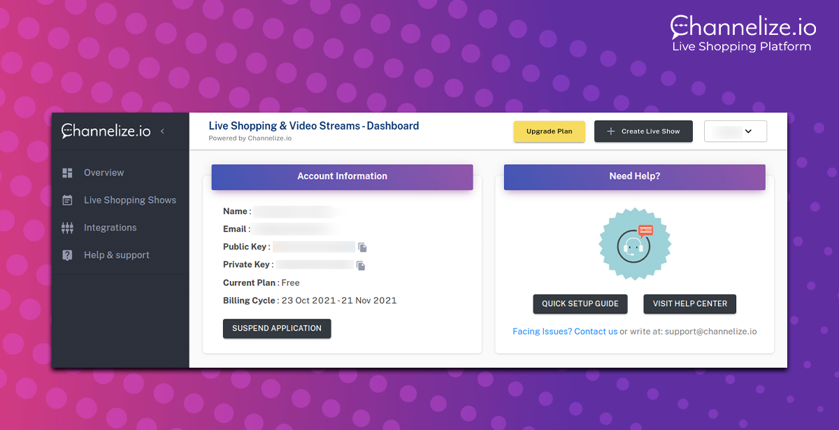This screenshot has height=430, width=839.
Task: Click the Email label in account info
Action: tap(236, 229)
